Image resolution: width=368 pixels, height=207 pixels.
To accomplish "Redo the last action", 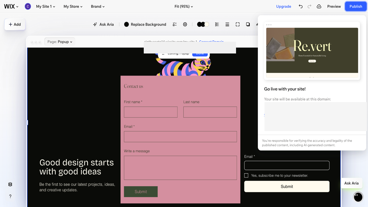I will coord(309,6).
